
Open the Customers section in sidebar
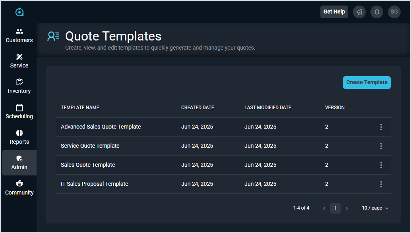click(19, 35)
